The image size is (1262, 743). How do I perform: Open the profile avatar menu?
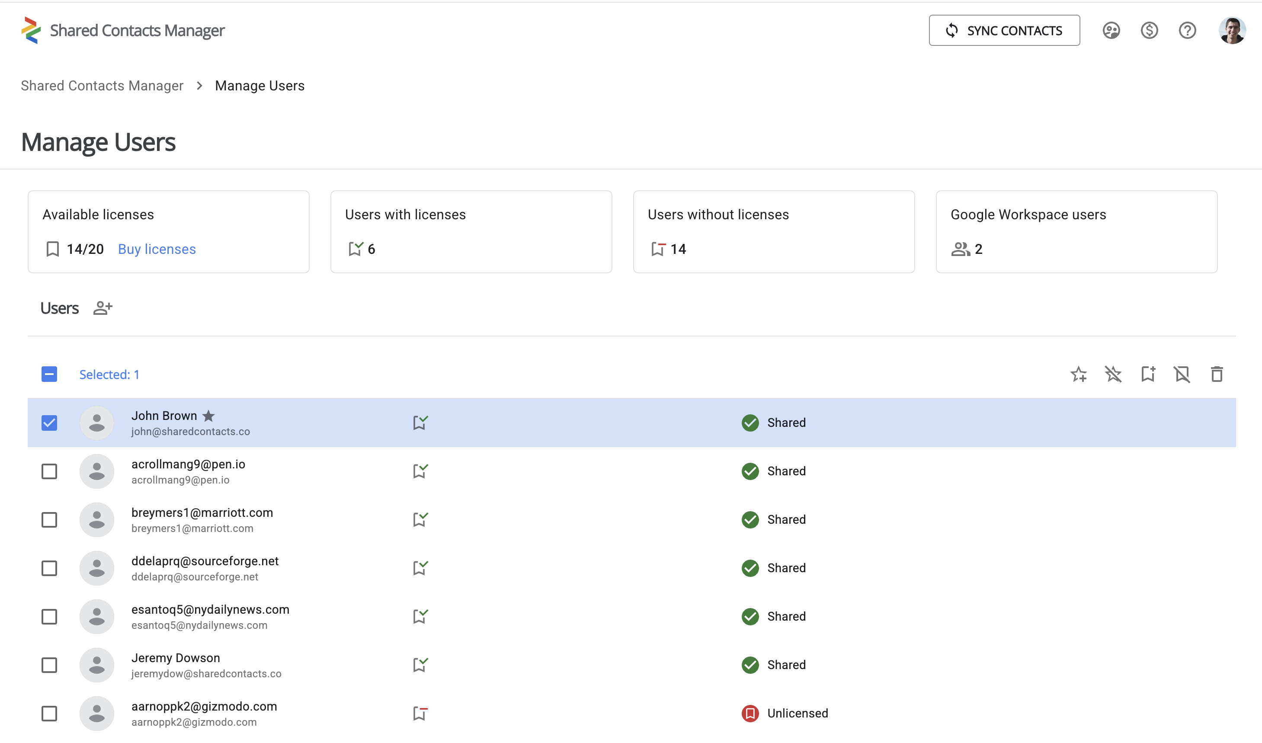[1233, 31]
